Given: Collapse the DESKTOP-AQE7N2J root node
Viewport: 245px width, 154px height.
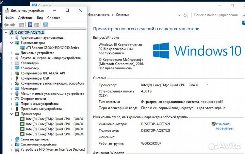Looking at the screenshot, I should [x=6, y=32].
